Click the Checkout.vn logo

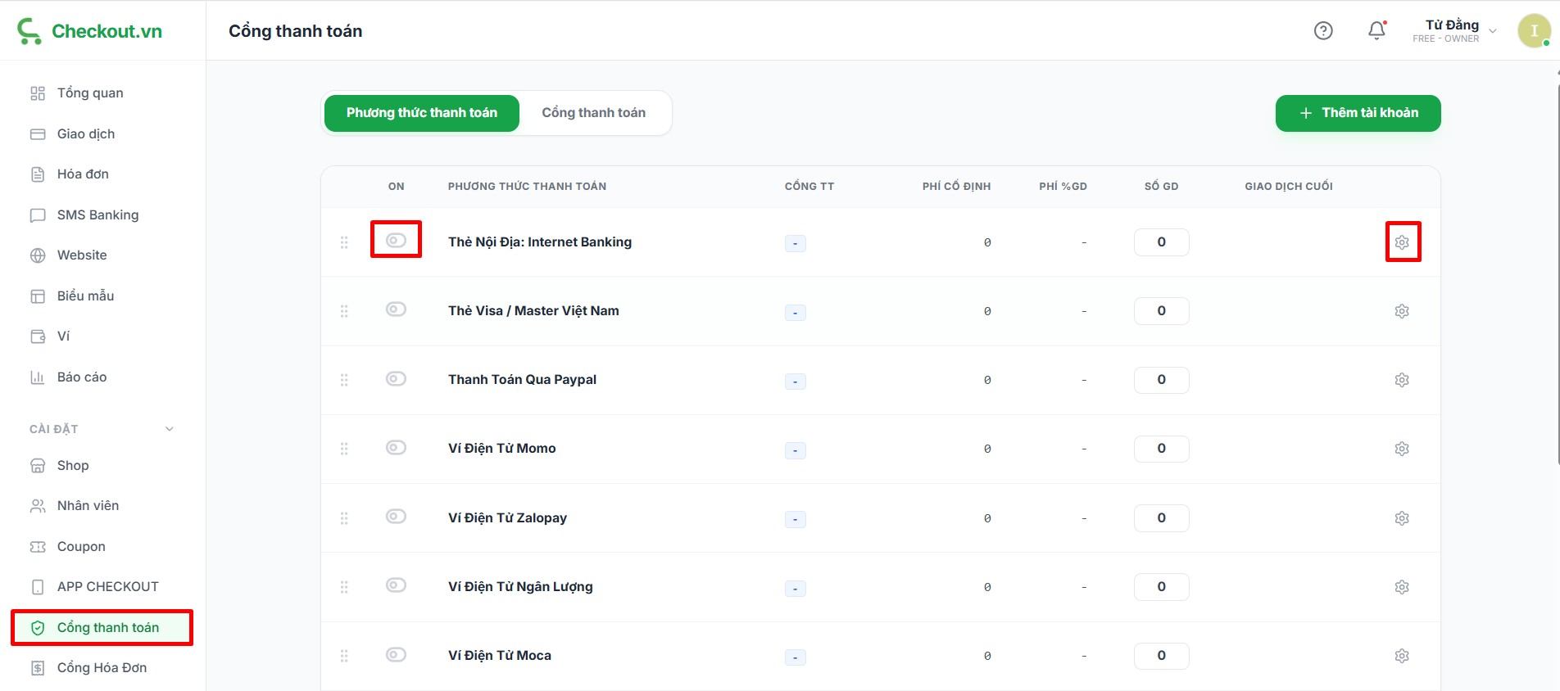tap(90, 31)
